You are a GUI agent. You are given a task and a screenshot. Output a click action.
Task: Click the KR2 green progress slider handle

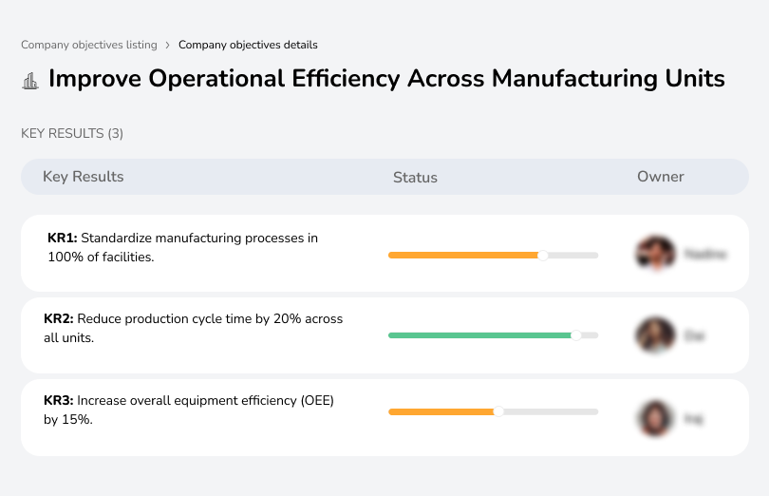(575, 335)
